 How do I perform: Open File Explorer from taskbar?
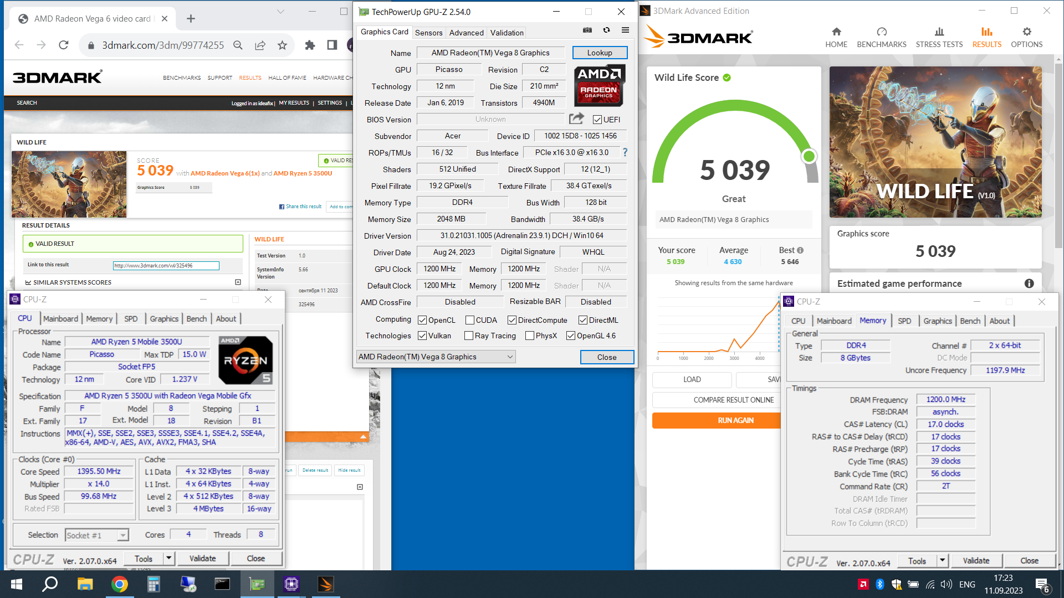85,584
